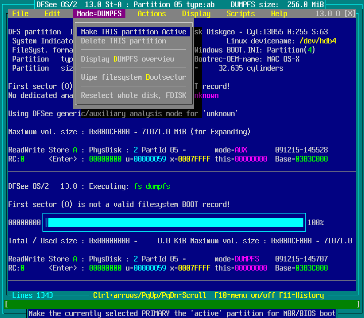Select Reselect whole disk, FDISK
The image size is (364, 318).
click(133, 95)
